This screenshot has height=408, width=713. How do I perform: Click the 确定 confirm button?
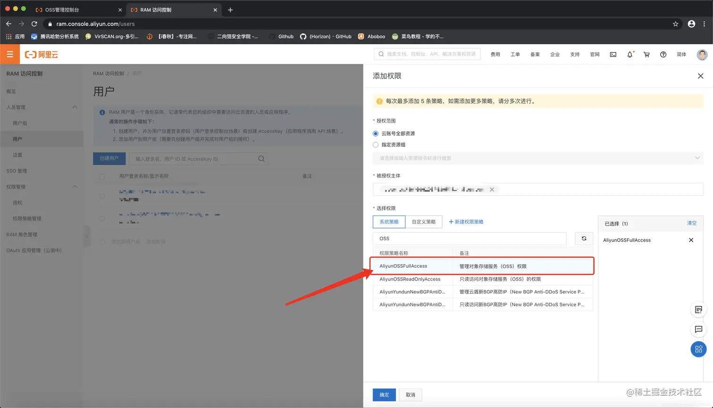(x=383, y=395)
